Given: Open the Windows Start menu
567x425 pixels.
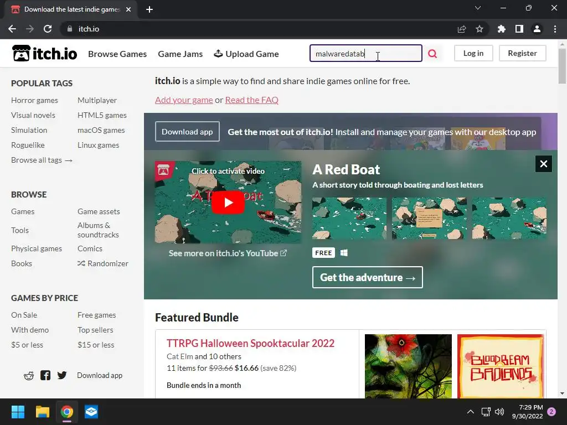Looking at the screenshot, I should (x=18, y=412).
